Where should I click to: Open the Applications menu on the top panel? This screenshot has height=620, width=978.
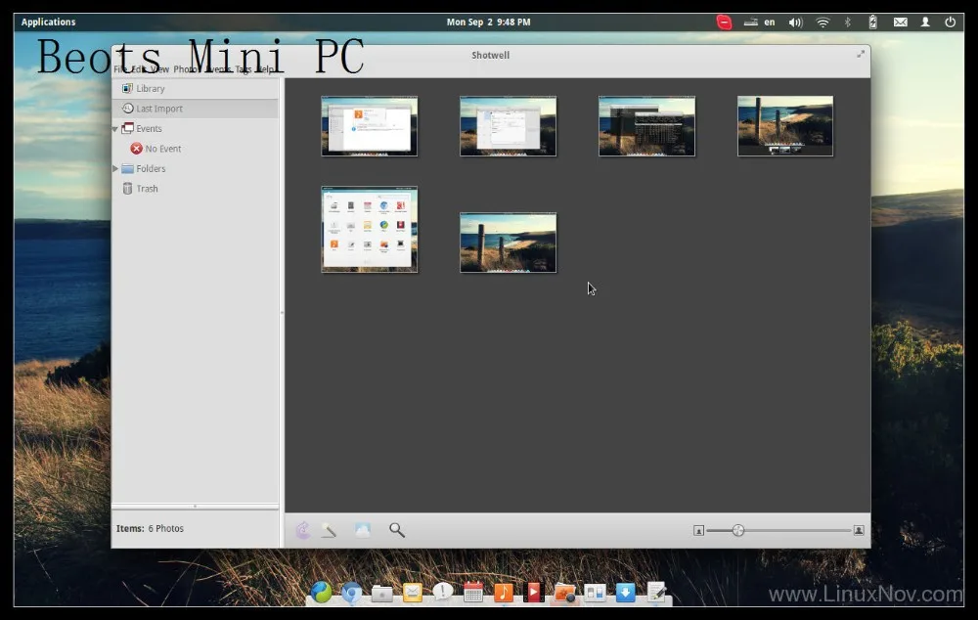coord(48,22)
